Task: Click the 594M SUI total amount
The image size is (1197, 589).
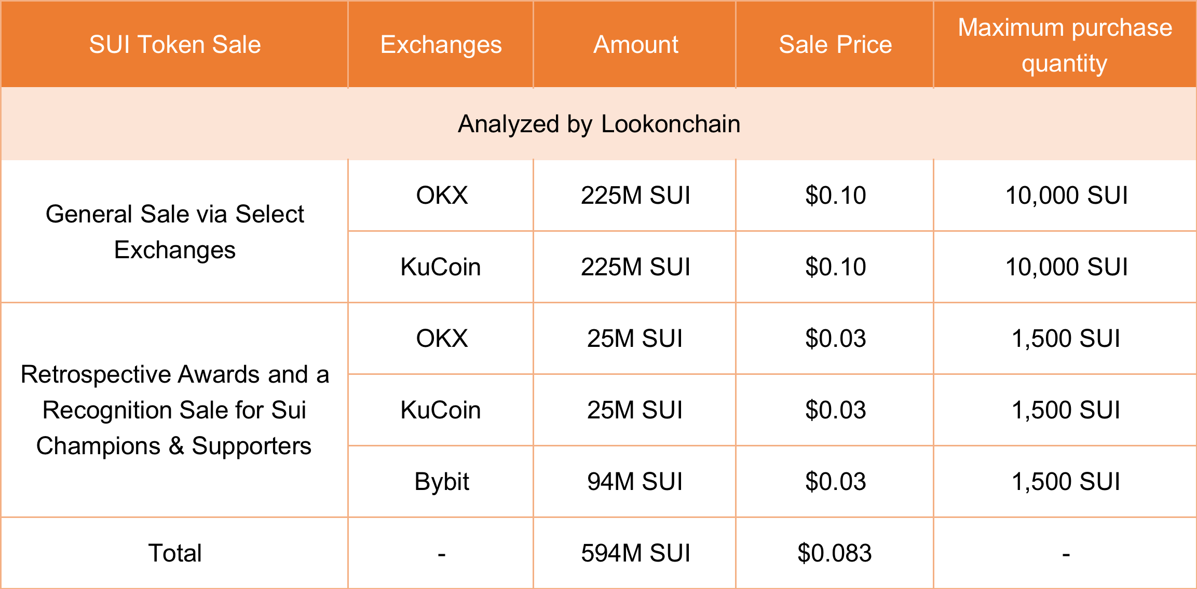Action: tap(635, 553)
